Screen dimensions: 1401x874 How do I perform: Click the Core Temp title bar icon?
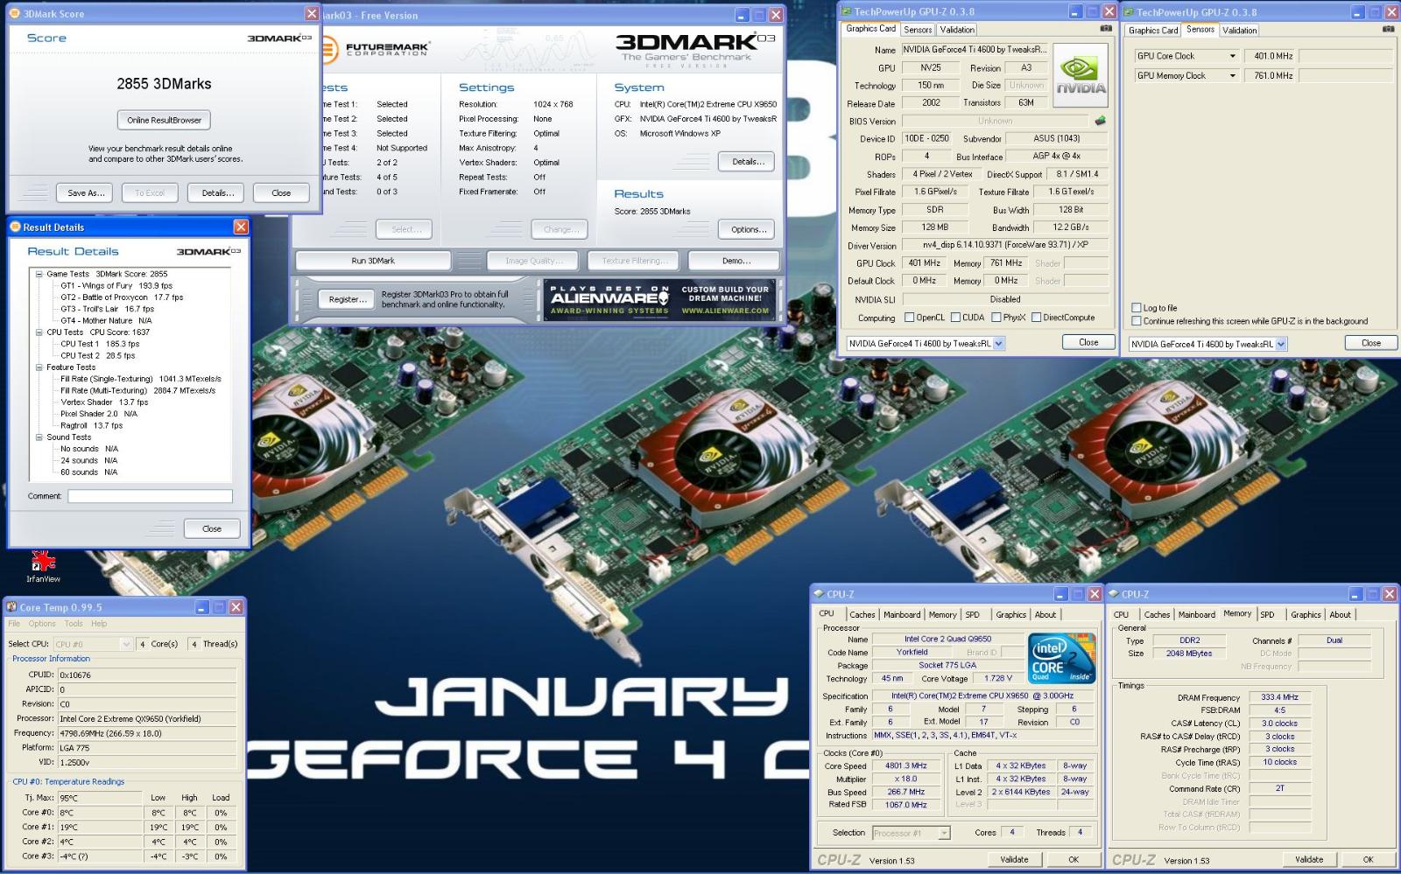pyautogui.click(x=11, y=606)
